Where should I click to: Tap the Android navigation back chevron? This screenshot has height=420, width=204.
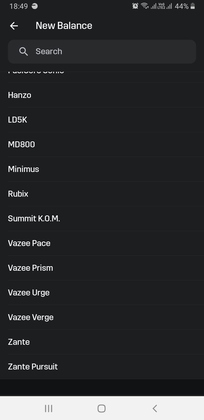pos(155,408)
